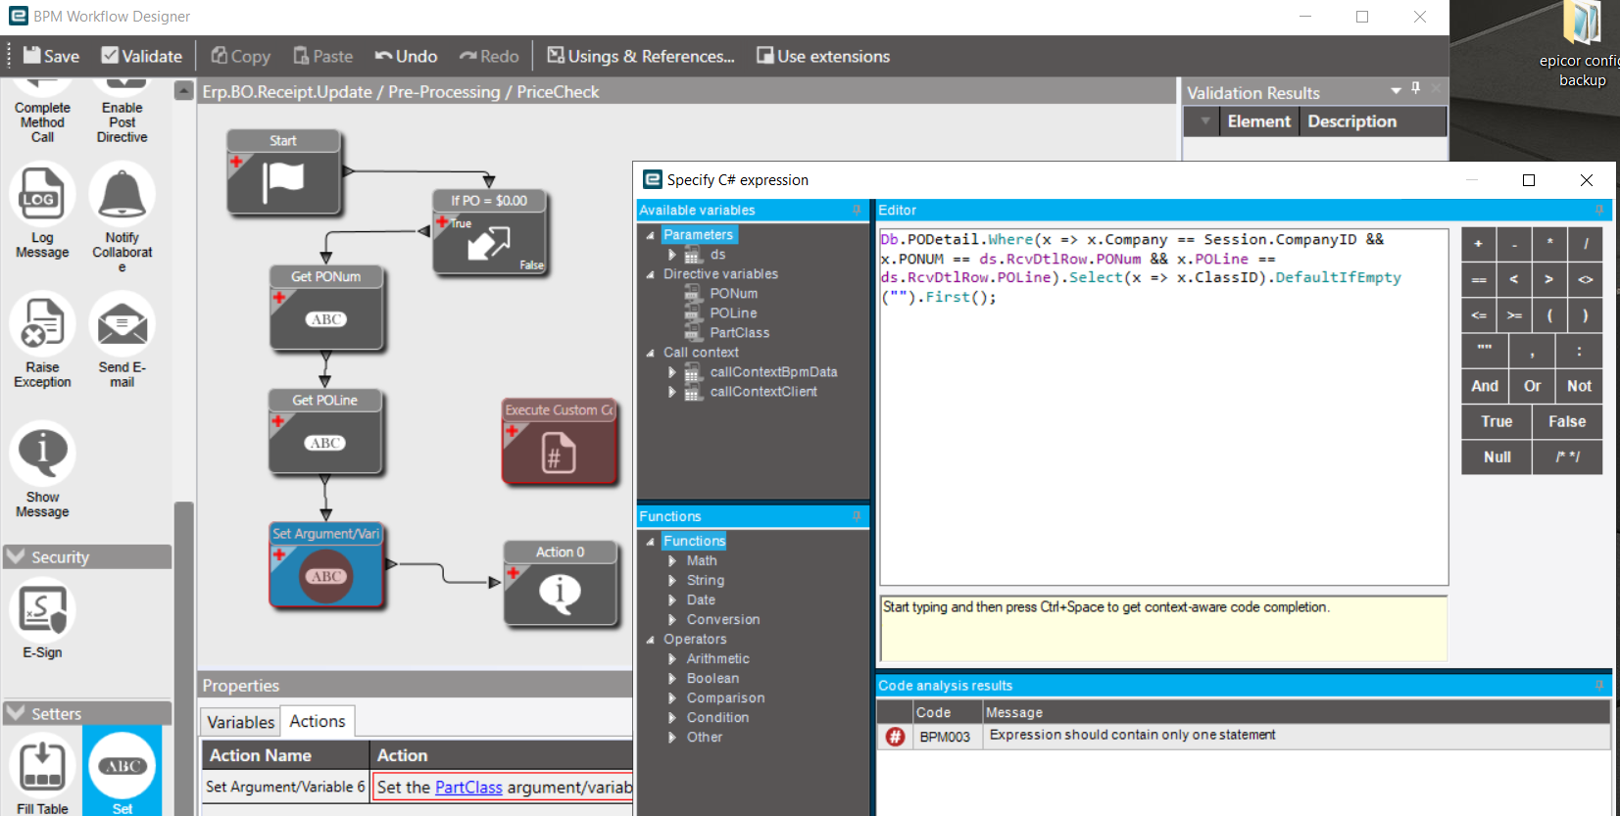The image size is (1620, 816).
Task: Select the PONum directive variable
Action: click(733, 294)
